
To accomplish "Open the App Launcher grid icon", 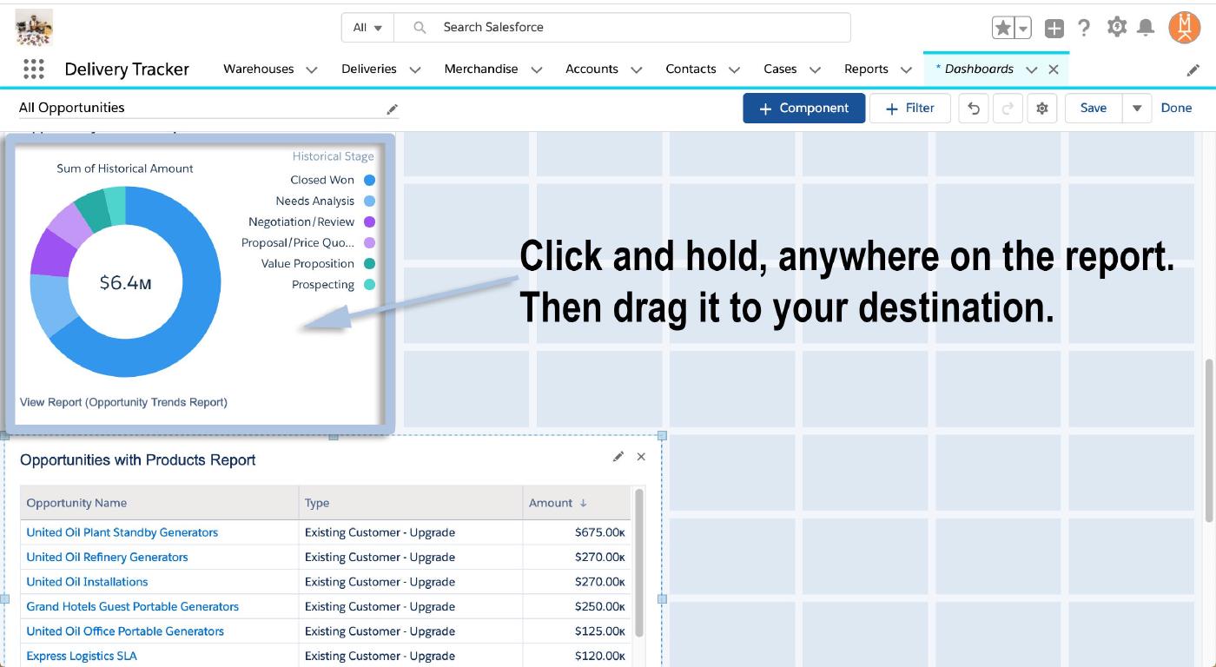I will (33, 69).
